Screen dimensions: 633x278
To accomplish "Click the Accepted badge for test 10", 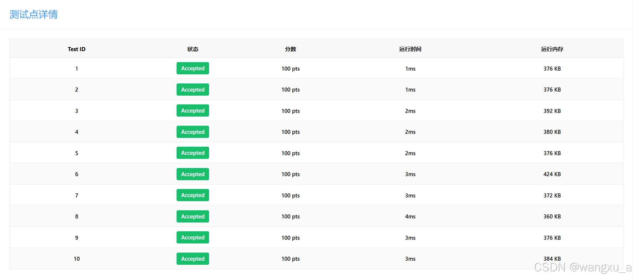I will 193,259.
